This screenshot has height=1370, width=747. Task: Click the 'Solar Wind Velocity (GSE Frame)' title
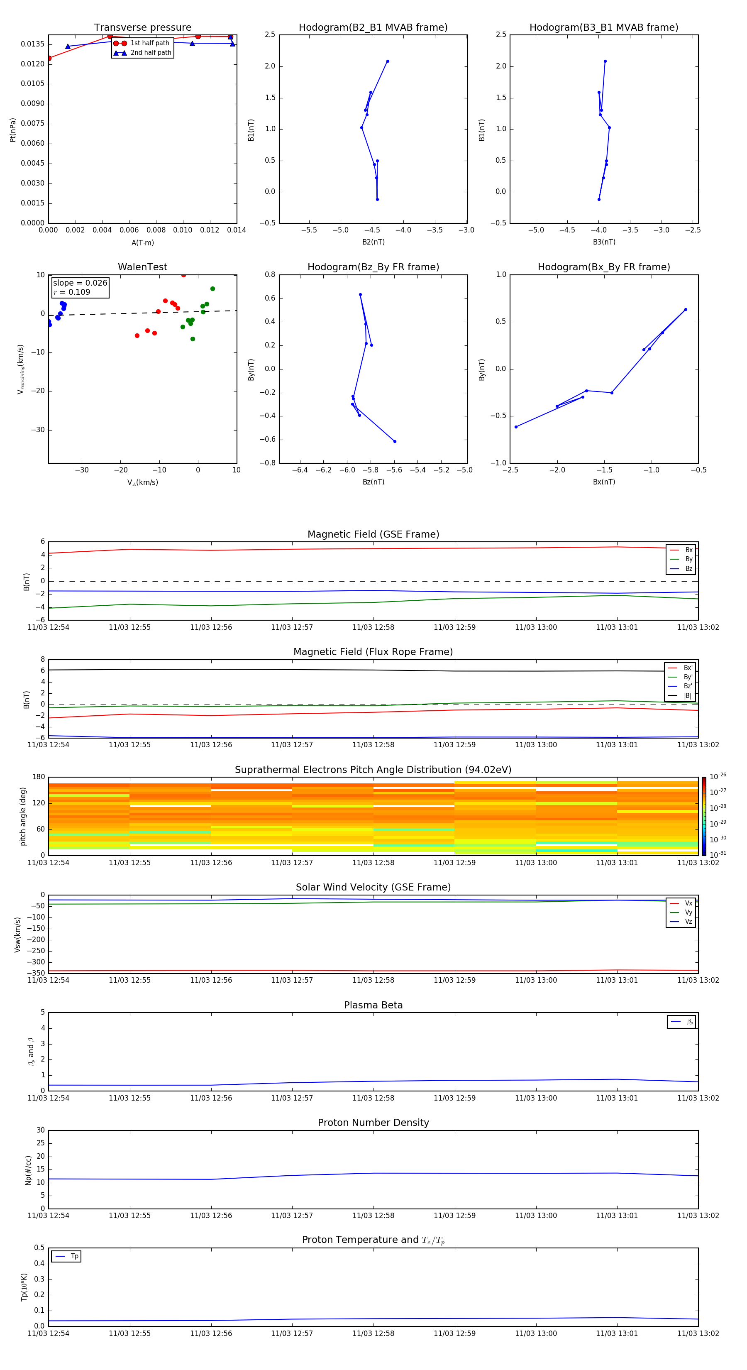click(x=373, y=888)
